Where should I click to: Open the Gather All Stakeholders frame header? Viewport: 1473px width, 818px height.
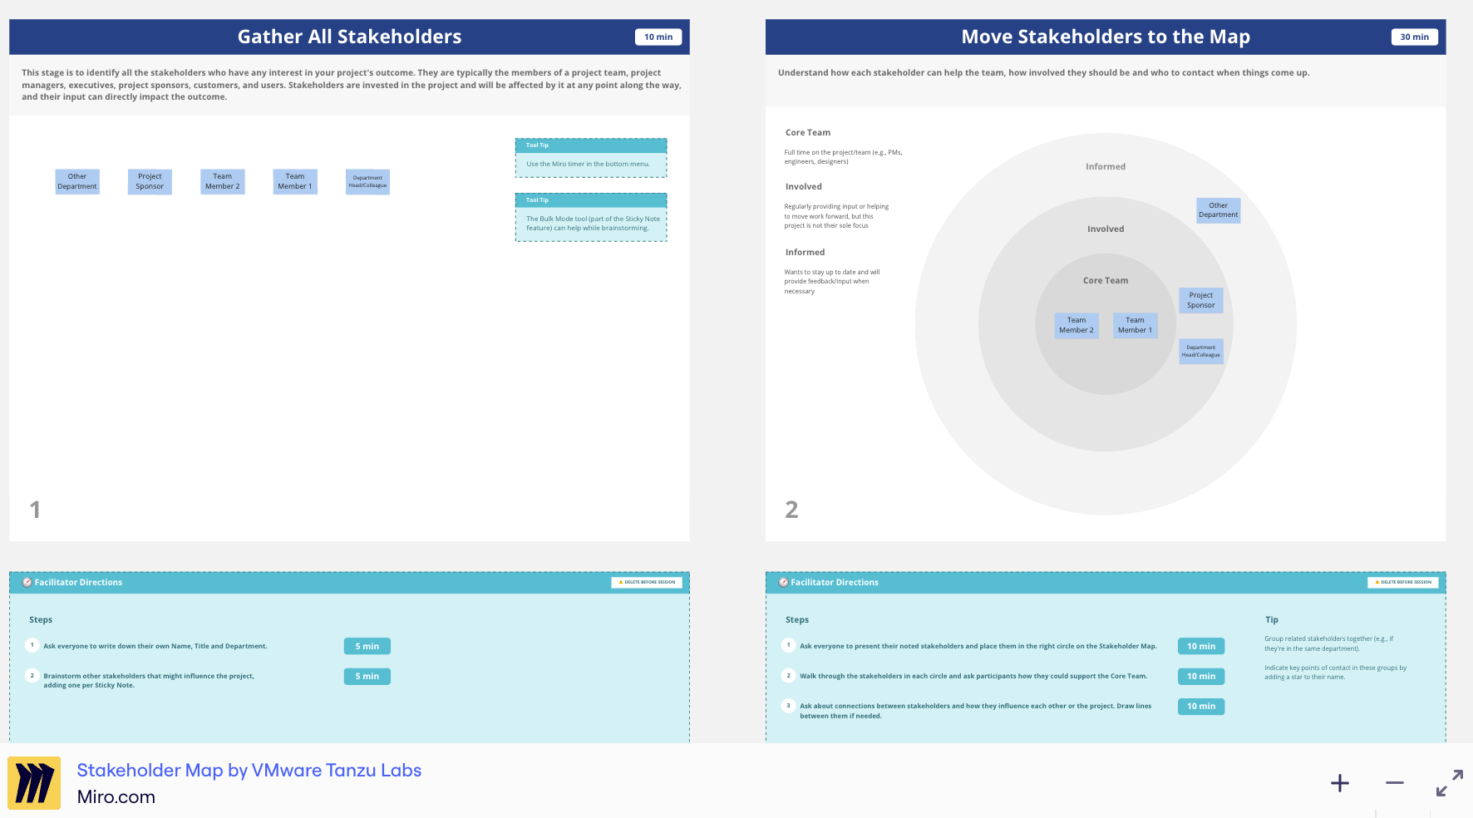[349, 37]
